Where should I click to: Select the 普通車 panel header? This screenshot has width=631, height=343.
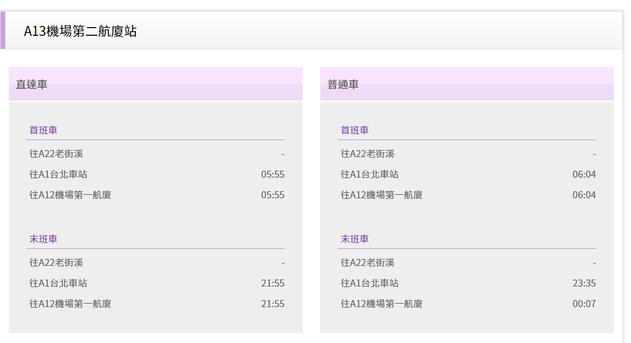pos(467,84)
